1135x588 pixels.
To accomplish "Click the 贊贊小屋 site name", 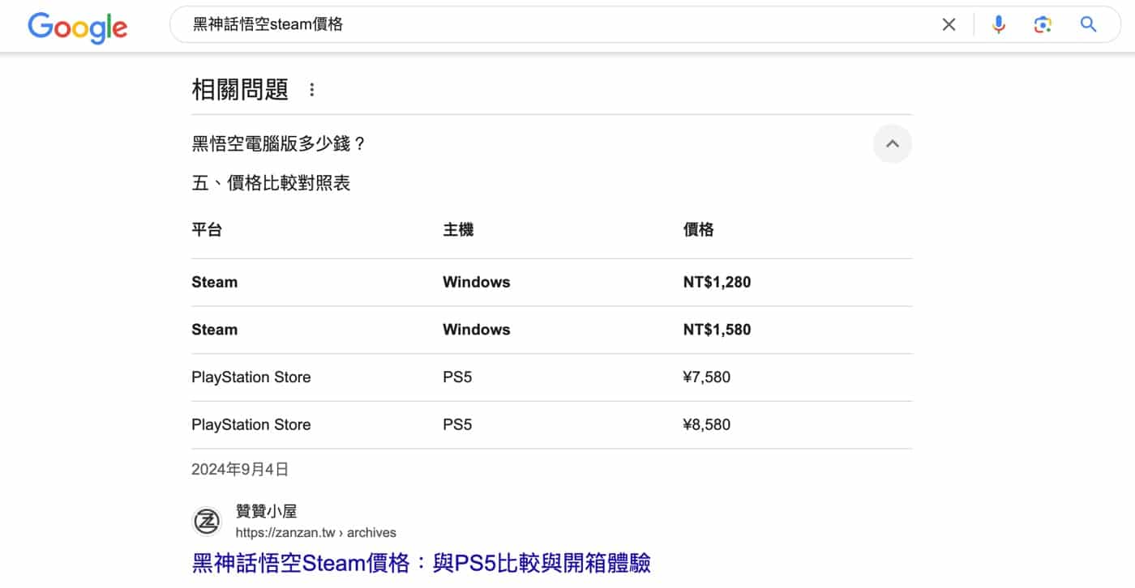I will 267,511.
